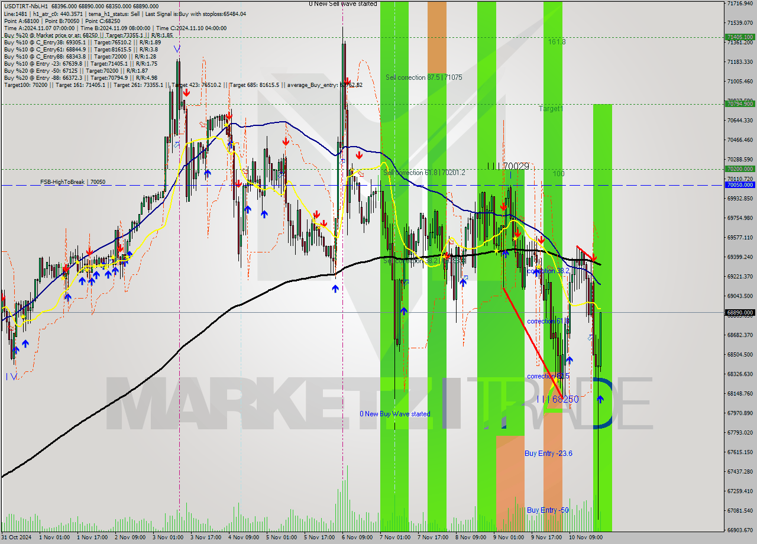Click the 66903.670 price axis value
Viewport: 757px width, 544px height.
click(x=740, y=530)
